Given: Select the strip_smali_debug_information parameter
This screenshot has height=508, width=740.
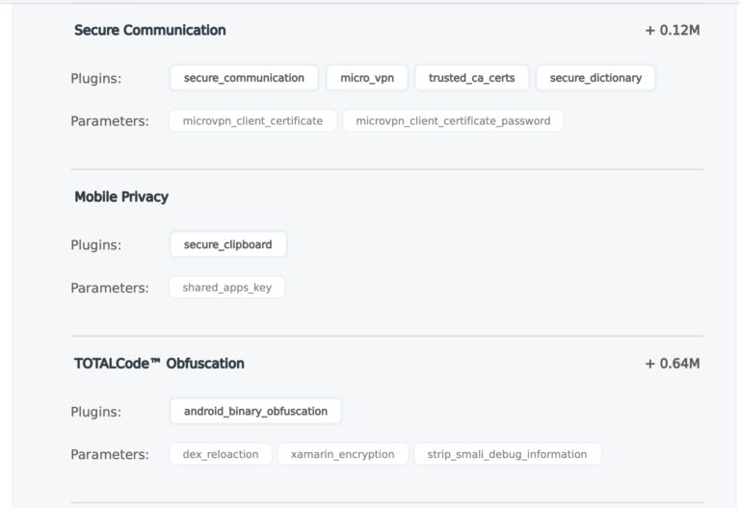Looking at the screenshot, I should pyautogui.click(x=508, y=454).
